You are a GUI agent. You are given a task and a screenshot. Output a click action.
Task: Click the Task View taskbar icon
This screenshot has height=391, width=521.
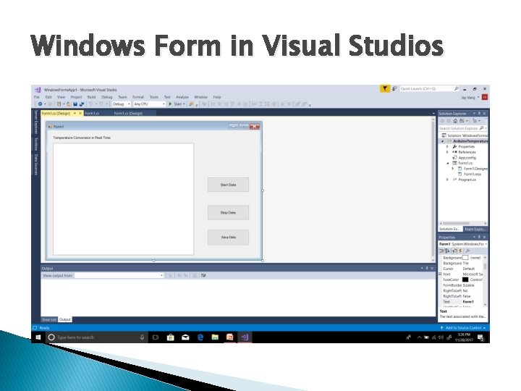pos(155,337)
